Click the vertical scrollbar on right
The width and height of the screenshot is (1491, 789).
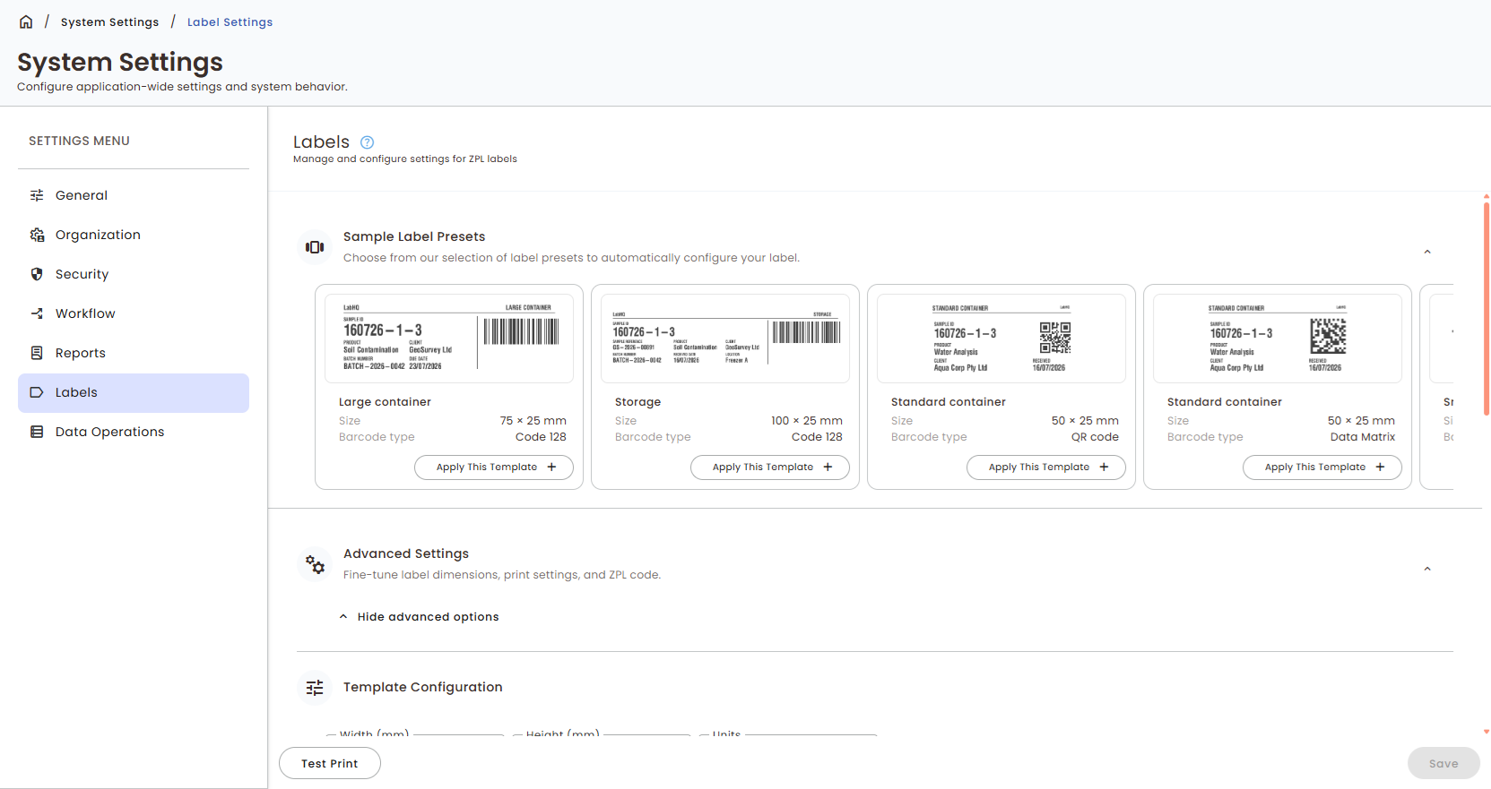coord(1487,309)
